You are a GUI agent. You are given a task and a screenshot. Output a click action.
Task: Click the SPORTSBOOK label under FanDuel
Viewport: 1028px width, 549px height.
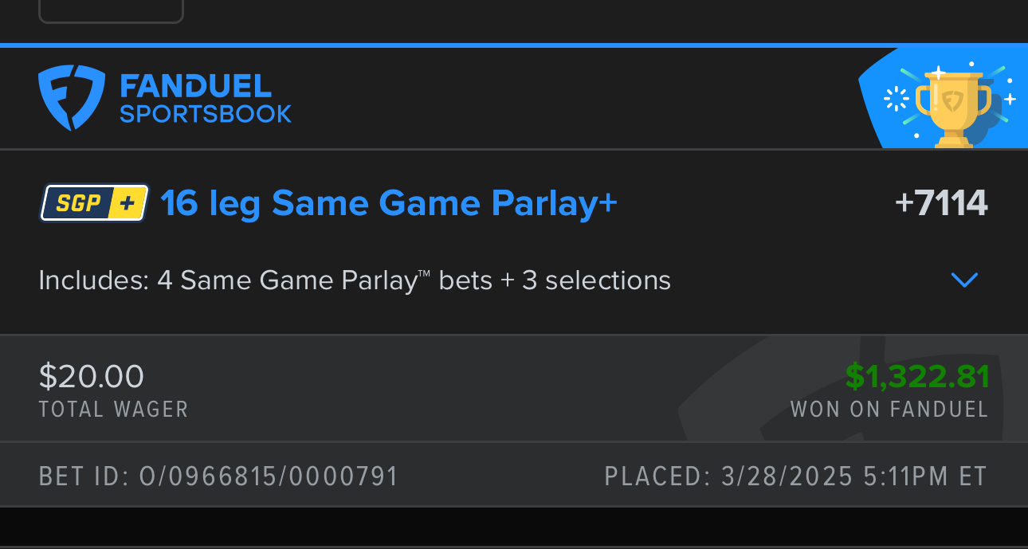pos(206,114)
